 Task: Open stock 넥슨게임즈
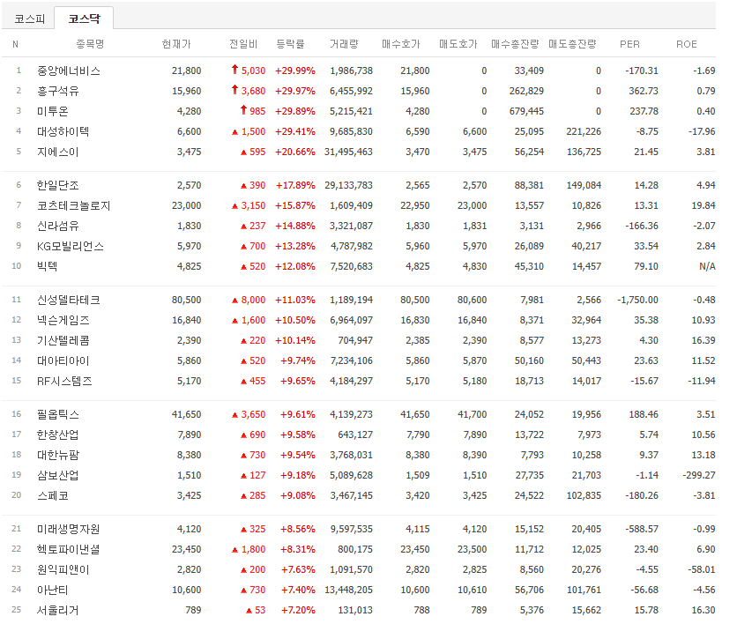point(63,321)
